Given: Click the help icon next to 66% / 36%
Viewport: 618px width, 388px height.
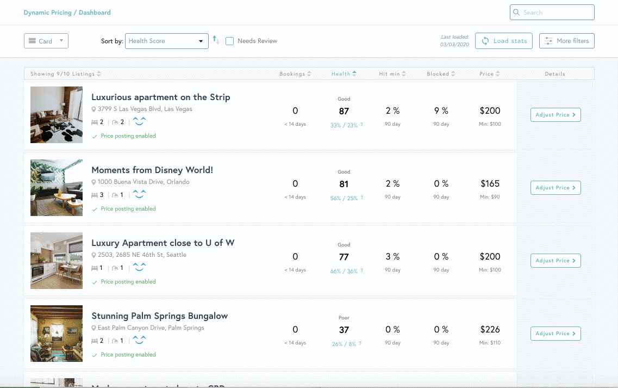Looking at the screenshot, I should [x=362, y=270].
